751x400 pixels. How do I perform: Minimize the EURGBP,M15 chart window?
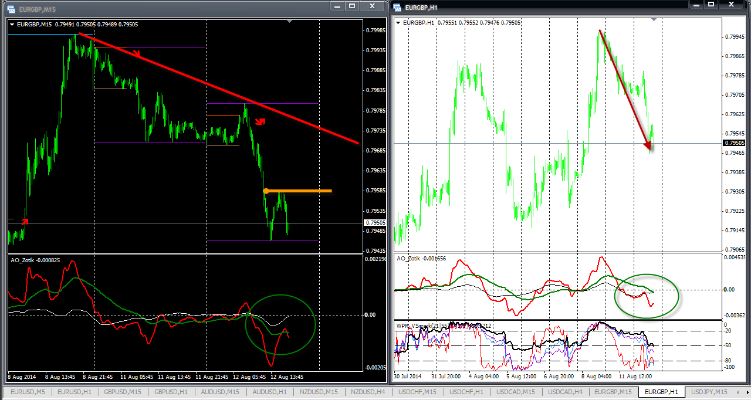click(x=337, y=5)
